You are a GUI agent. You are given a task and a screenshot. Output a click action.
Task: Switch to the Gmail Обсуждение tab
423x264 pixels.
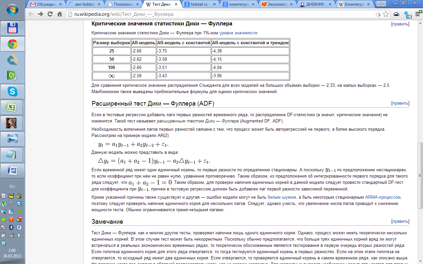click(46, 4)
